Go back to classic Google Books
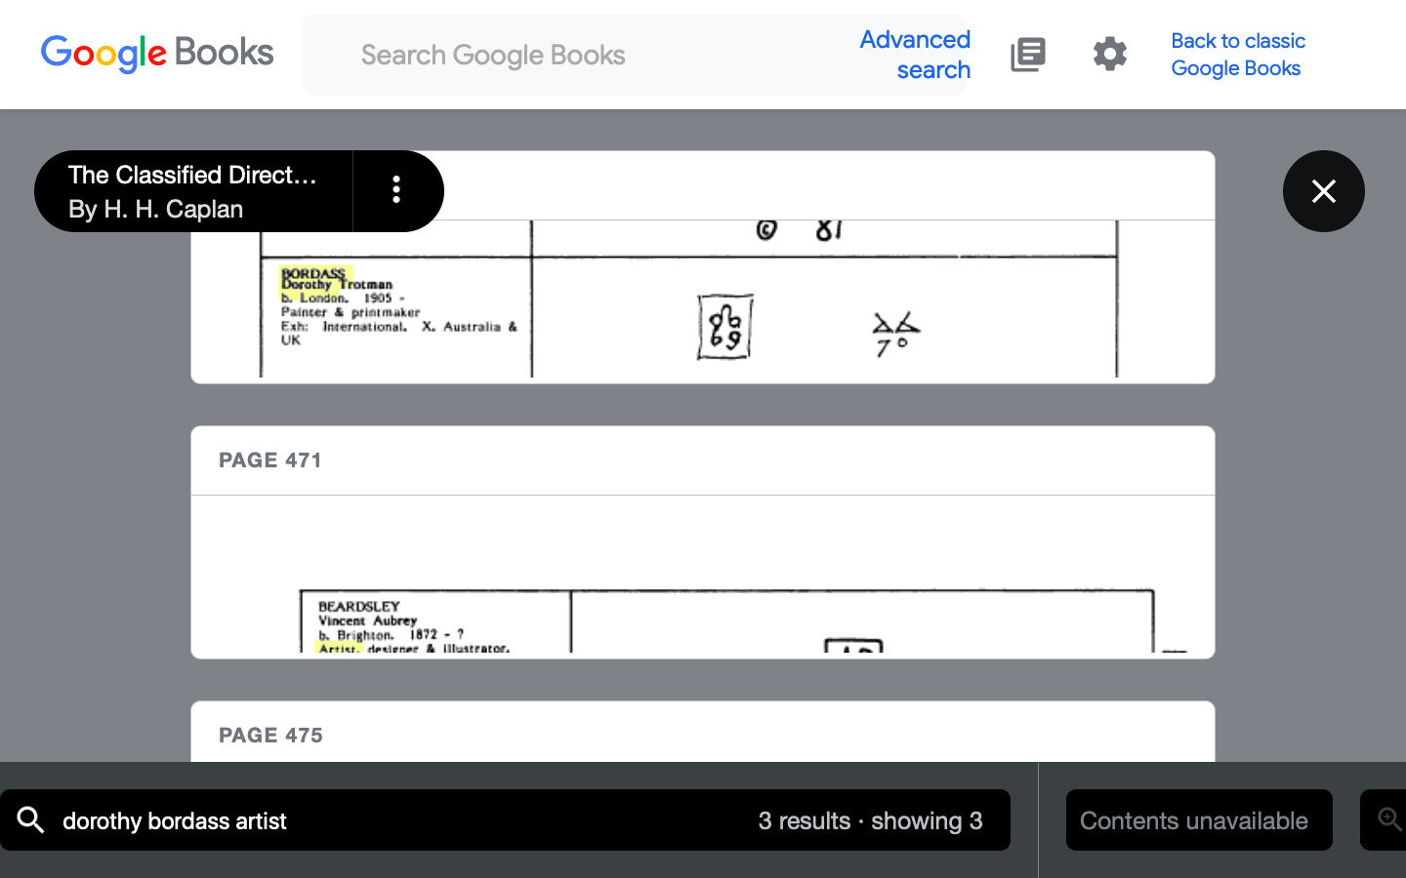Viewport: 1406px width, 878px height. (1237, 55)
